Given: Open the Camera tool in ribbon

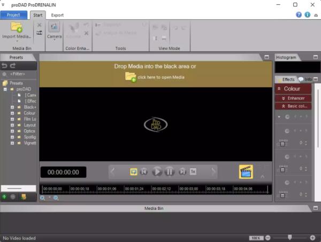Looking at the screenshot, I should point(54,30).
